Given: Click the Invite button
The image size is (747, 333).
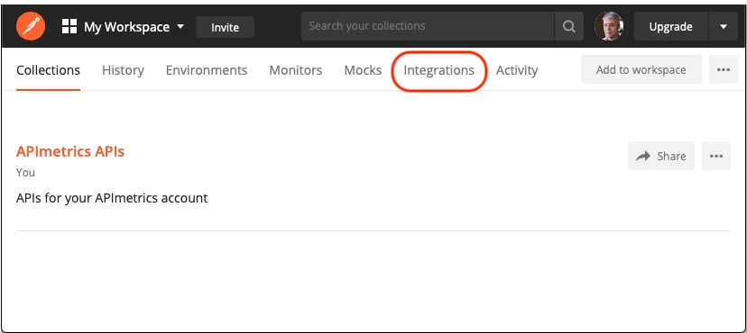Looking at the screenshot, I should (x=225, y=27).
